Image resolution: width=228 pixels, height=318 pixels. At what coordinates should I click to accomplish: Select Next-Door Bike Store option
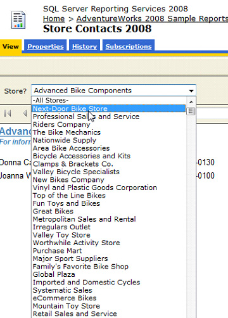click(x=109, y=108)
